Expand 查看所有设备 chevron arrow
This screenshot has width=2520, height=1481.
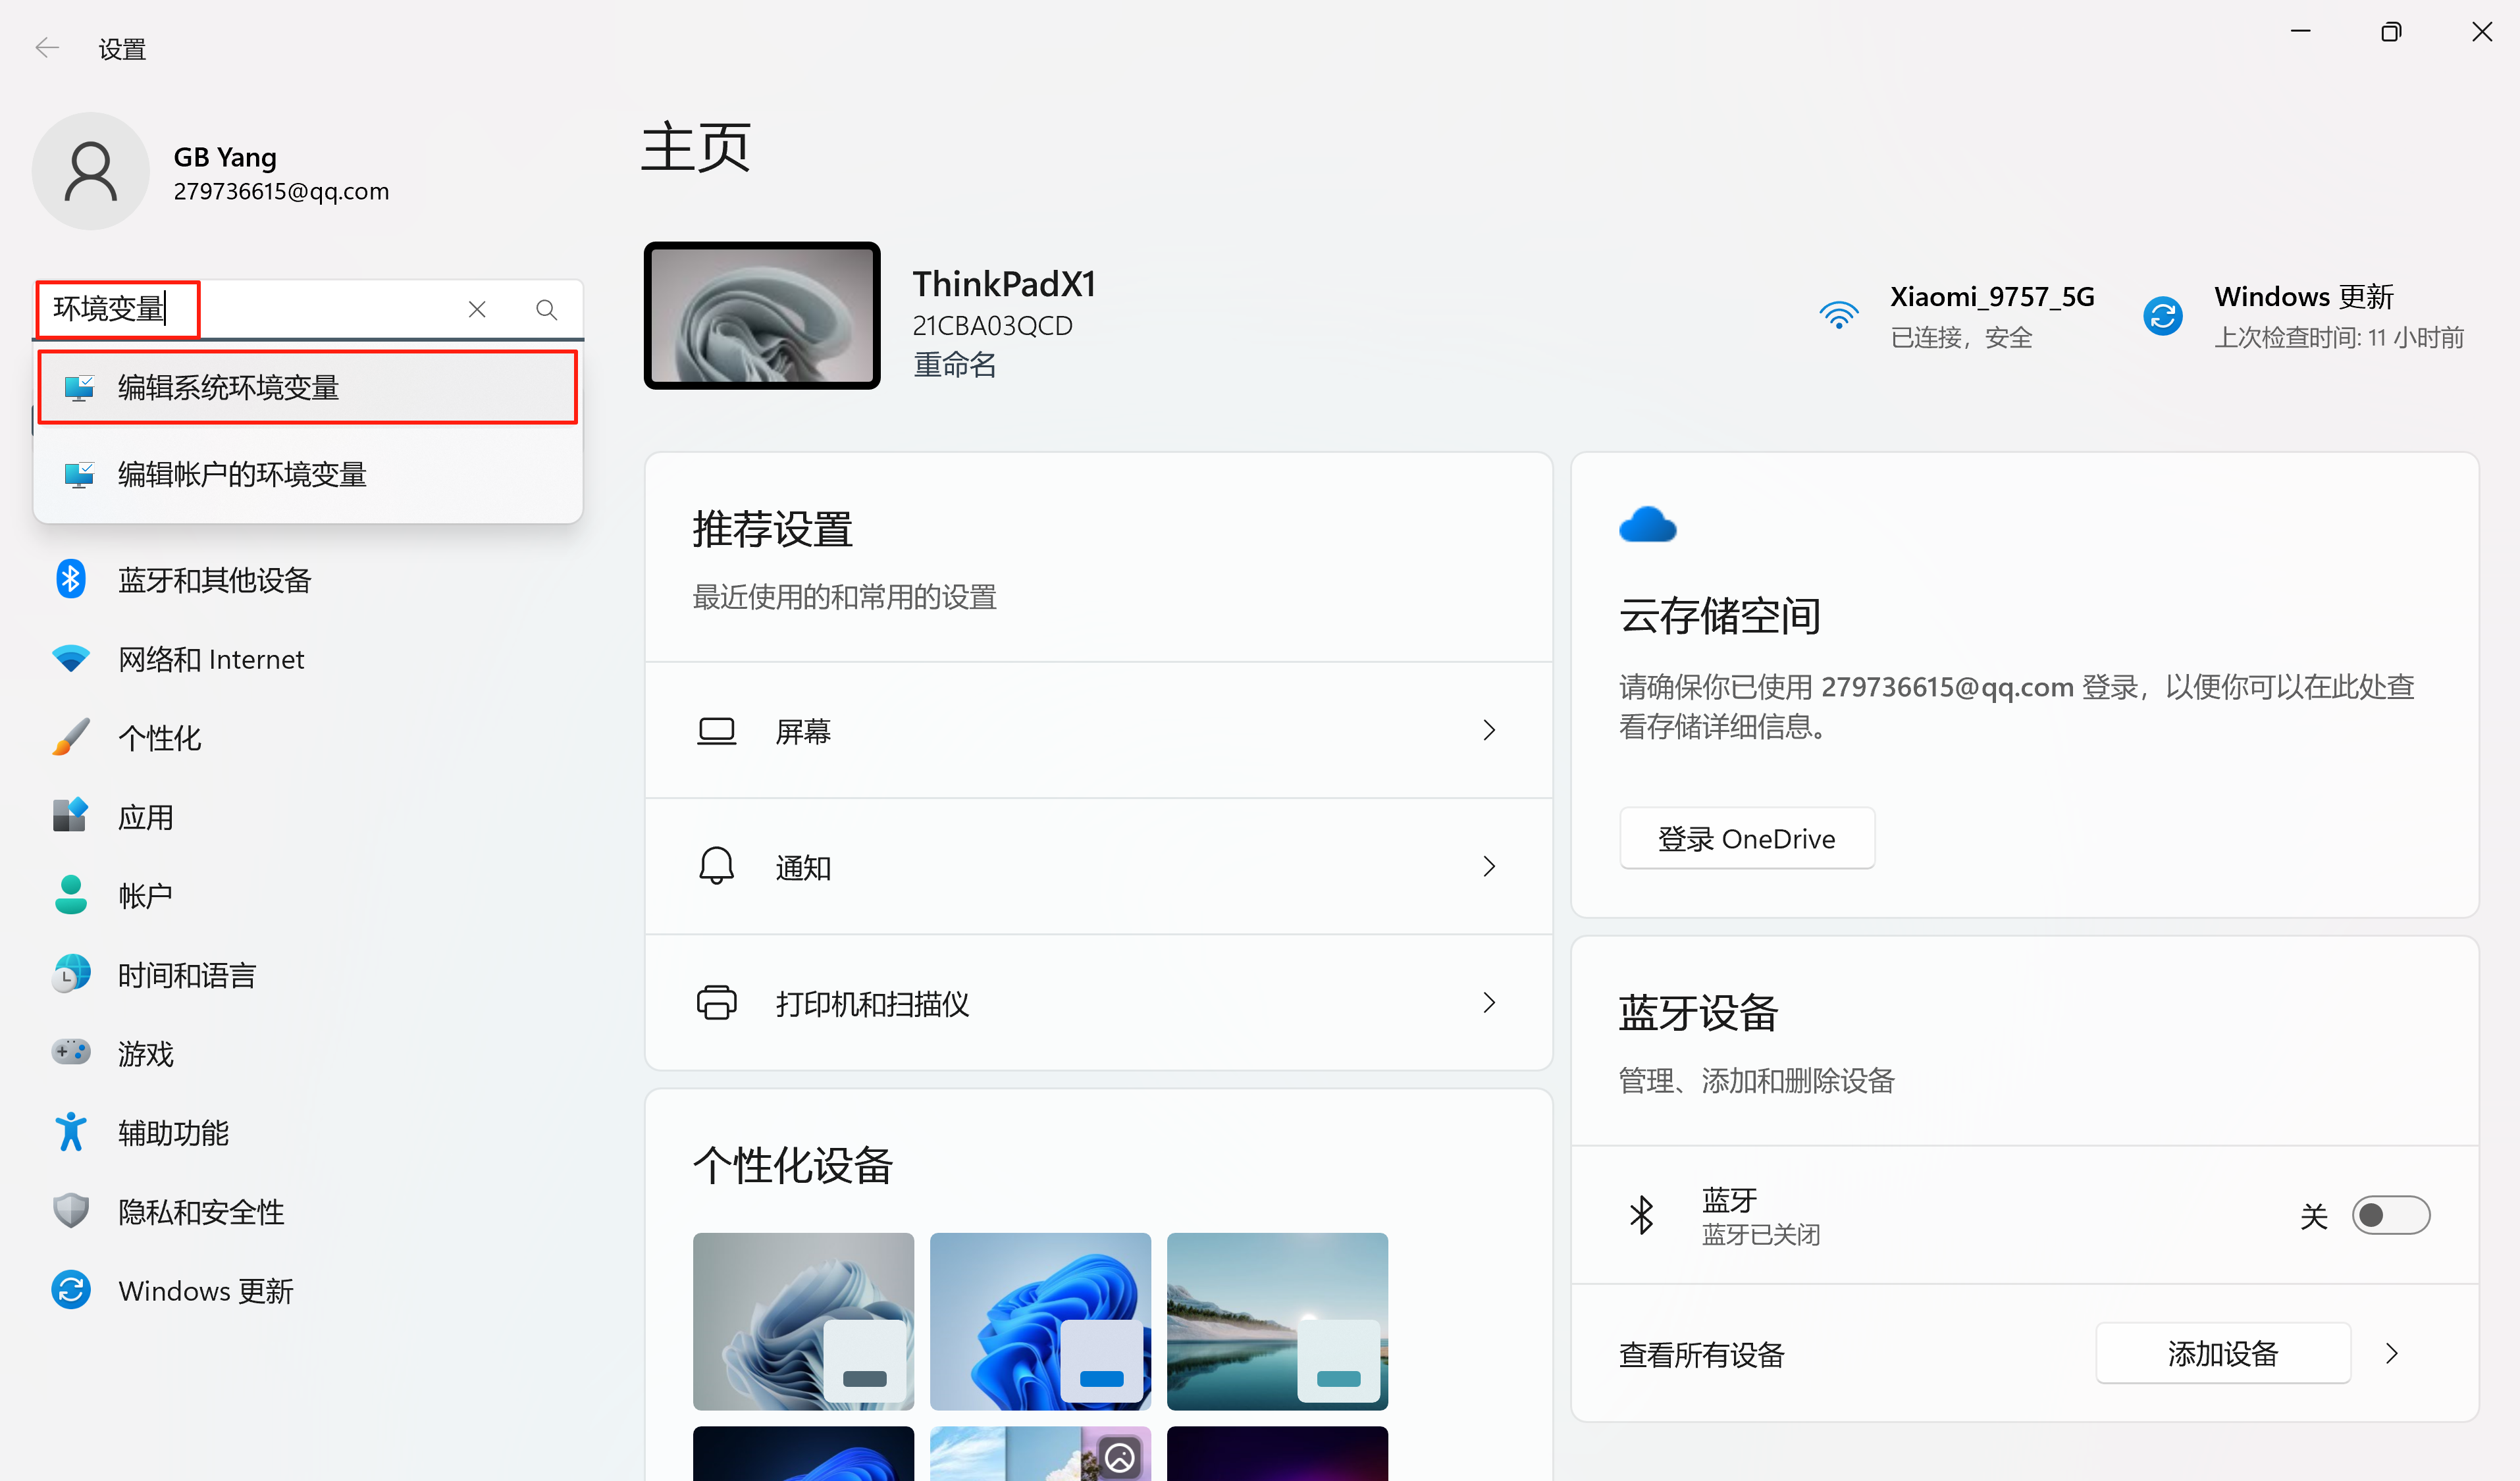[2391, 1353]
